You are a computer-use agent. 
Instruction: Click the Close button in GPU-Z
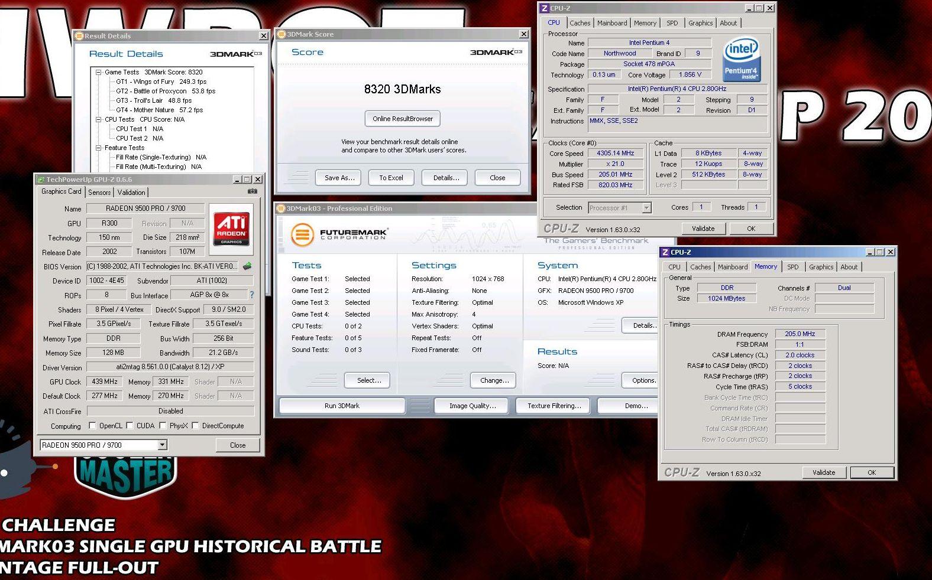point(238,445)
